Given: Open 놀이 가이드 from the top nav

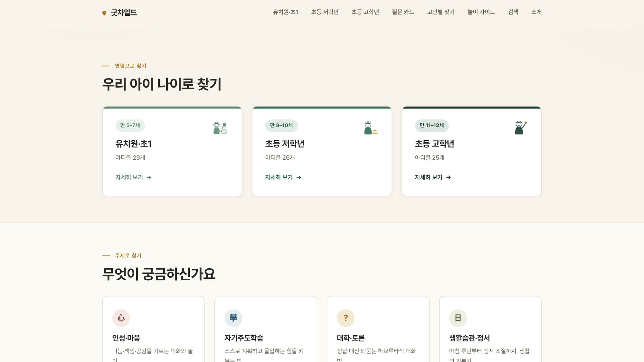Looking at the screenshot, I should pyautogui.click(x=481, y=12).
